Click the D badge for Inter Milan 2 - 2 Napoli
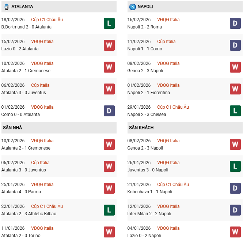243x240 pixels. click(235, 210)
